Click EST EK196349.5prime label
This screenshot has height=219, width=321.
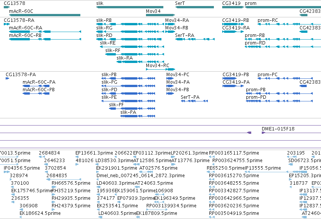[x=175, y=198]
